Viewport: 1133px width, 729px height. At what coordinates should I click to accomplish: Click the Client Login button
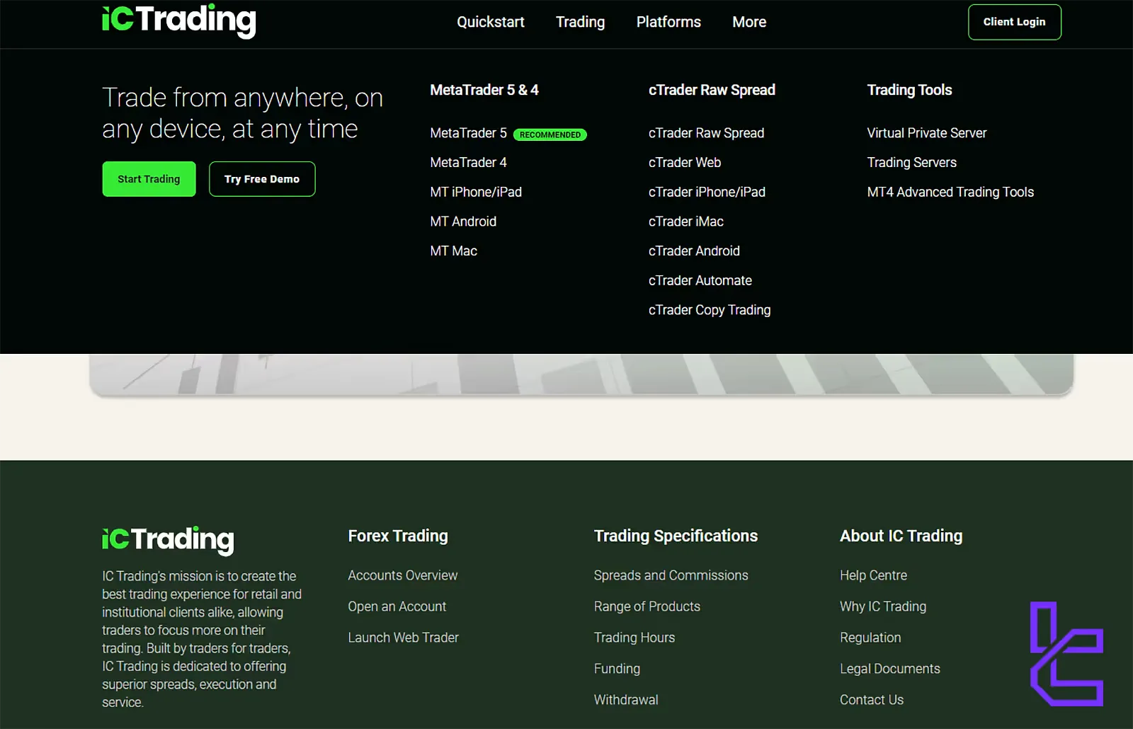[x=1014, y=22]
